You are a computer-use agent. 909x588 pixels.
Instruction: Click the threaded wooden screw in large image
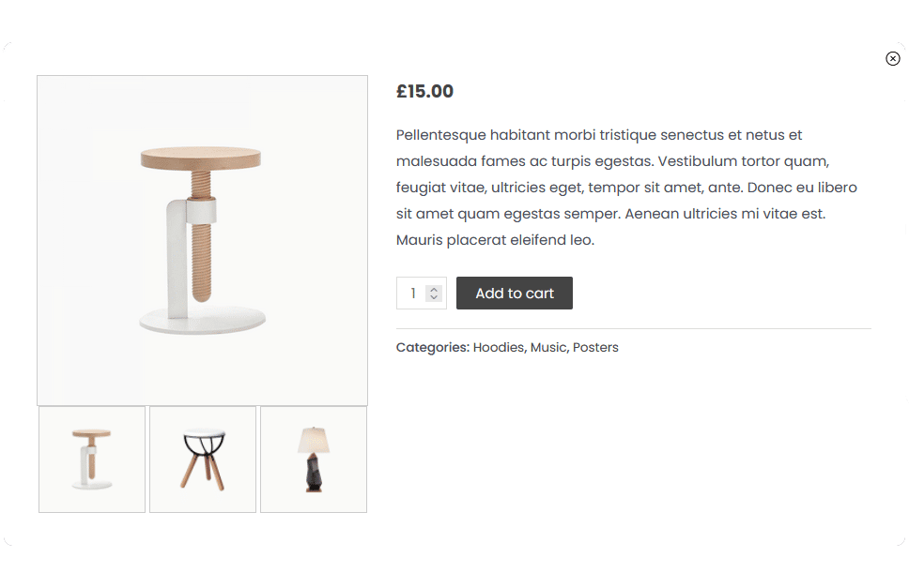[x=204, y=253]
